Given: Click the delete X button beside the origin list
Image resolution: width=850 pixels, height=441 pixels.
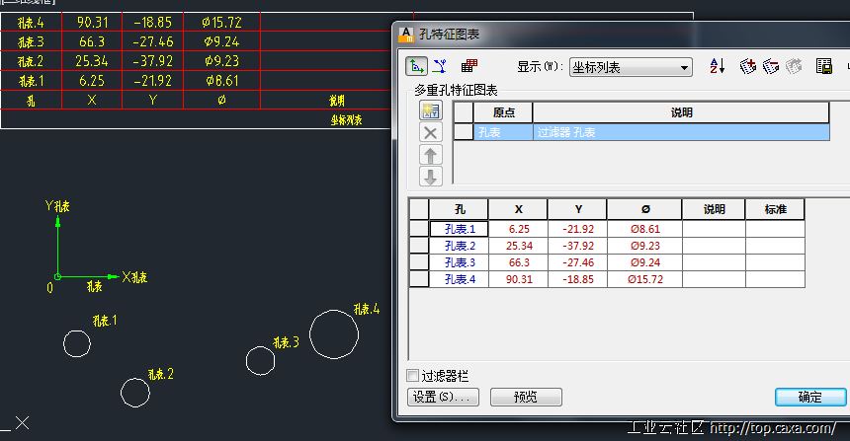Looking at the screenshot, I should (x=430, y=133).
